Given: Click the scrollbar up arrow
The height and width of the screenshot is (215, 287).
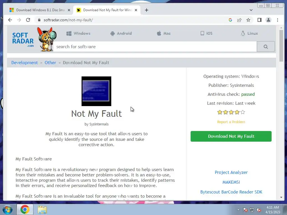Looking at the screenshot, I should pos(281,28).
